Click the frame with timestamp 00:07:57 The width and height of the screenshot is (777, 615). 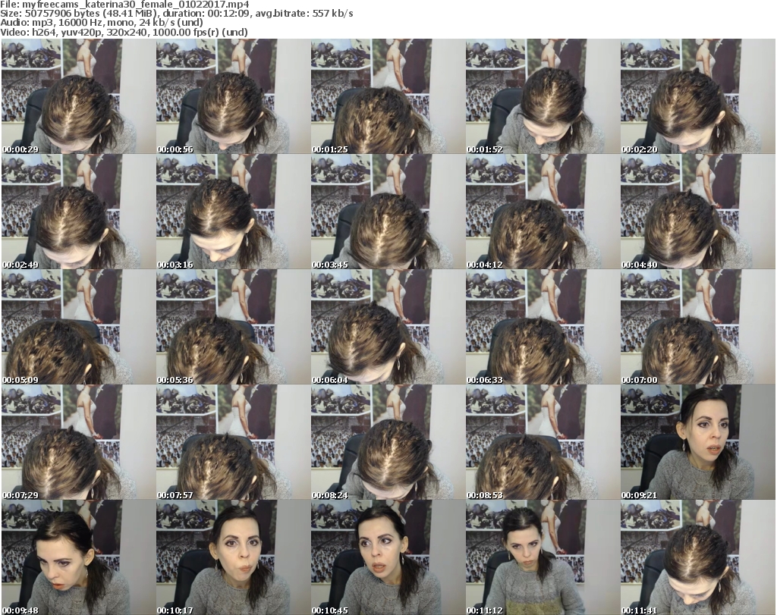(x=234, y=441)
